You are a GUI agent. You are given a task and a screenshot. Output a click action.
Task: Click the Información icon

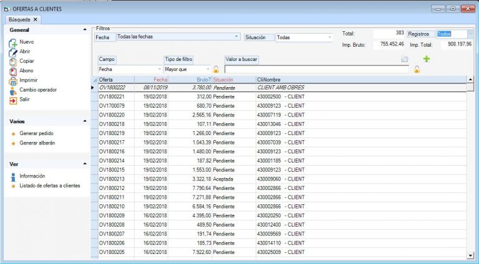pos(13,177)
